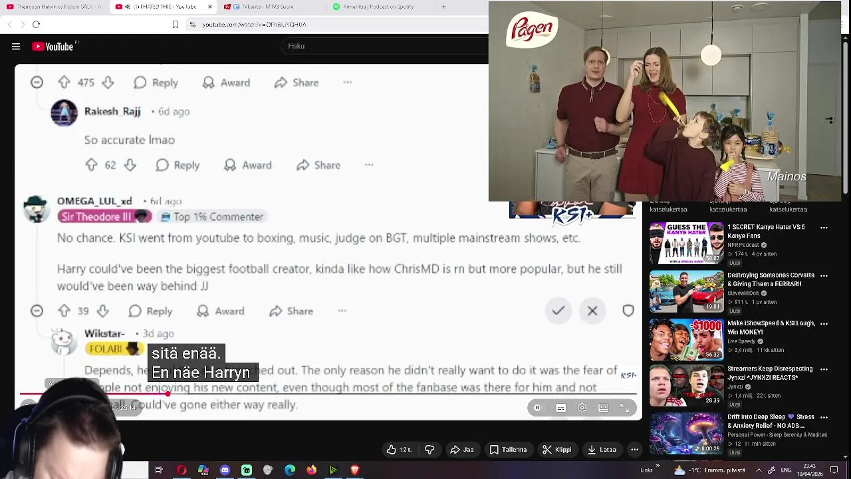Open Firefox from the taskbar

311,470
